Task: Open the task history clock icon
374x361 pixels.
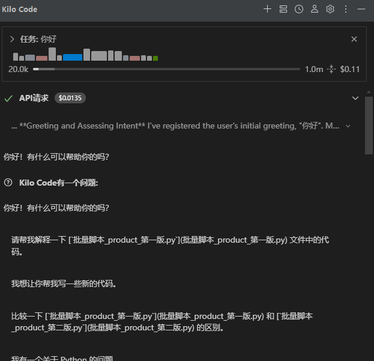Action: pyautogui.click(x=299, y=9)
